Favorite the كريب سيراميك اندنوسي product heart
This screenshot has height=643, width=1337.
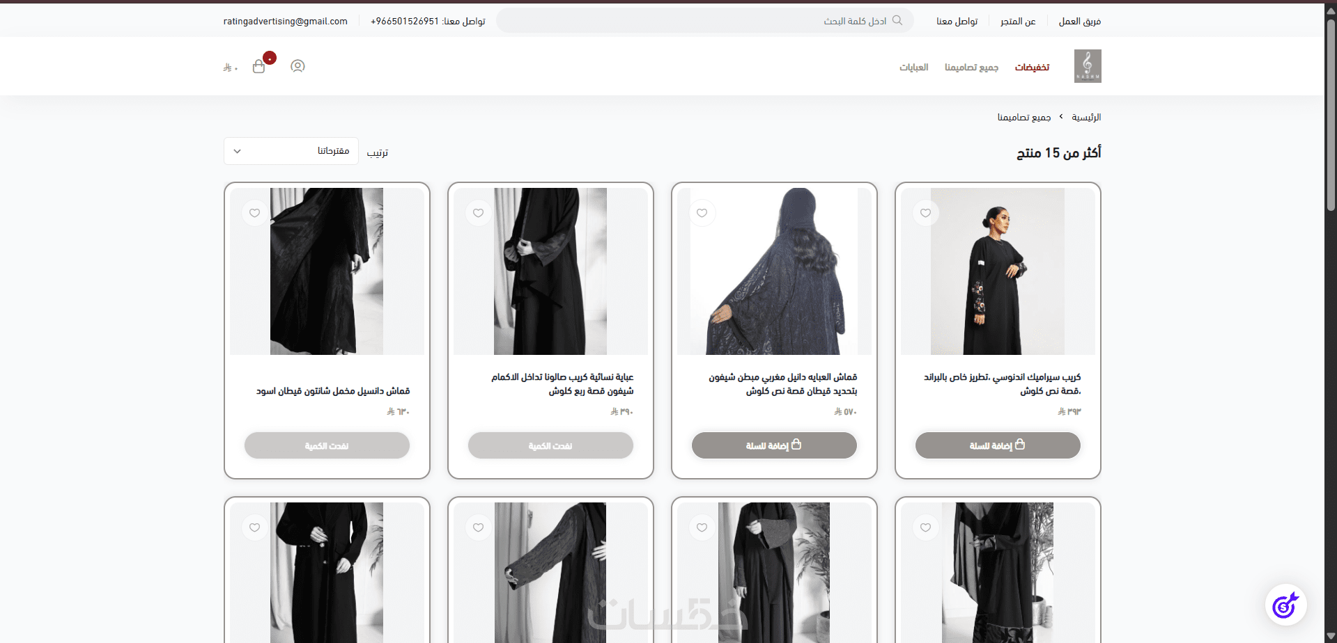(926, 213)
